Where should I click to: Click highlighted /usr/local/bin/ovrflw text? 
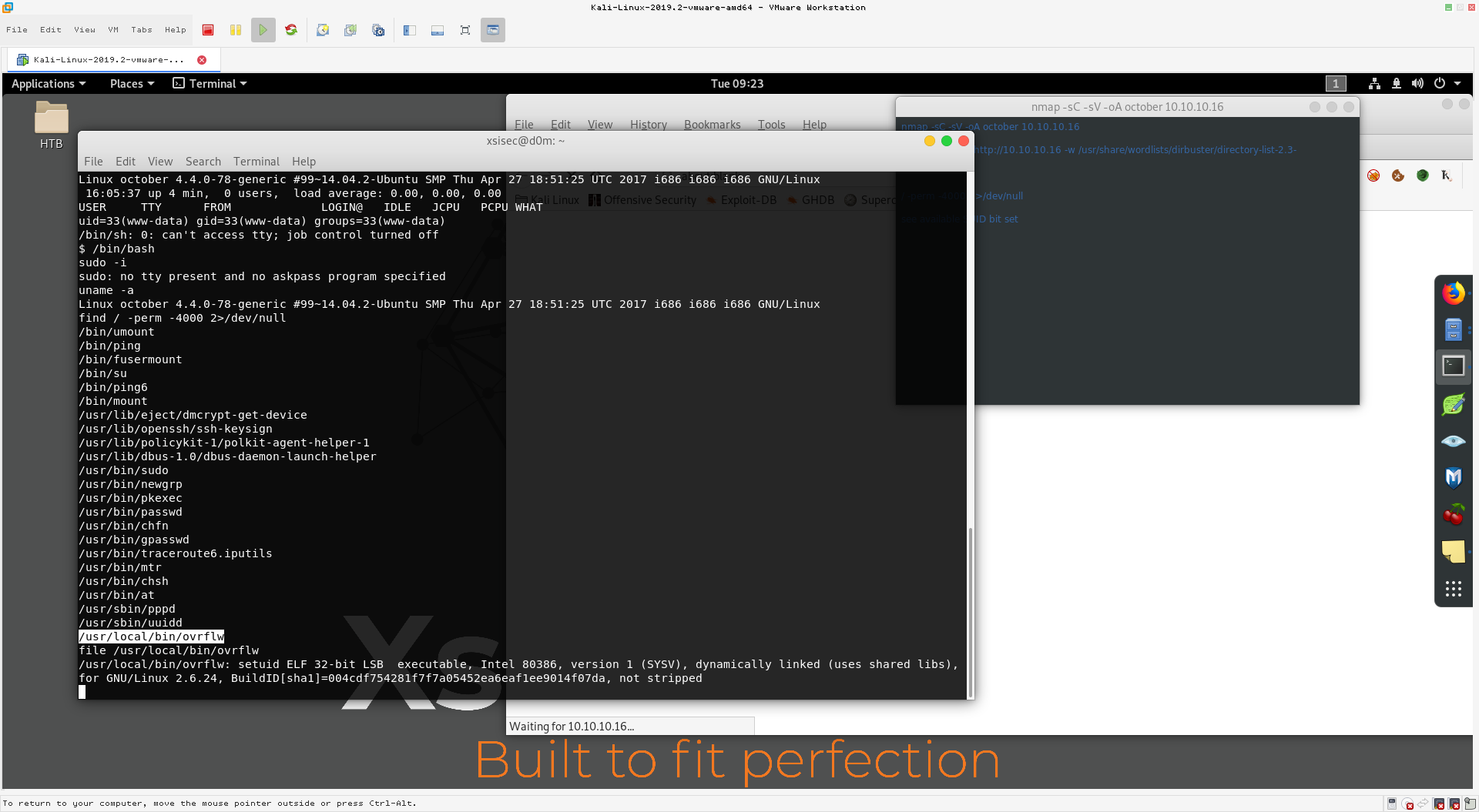tap(151, 637)
